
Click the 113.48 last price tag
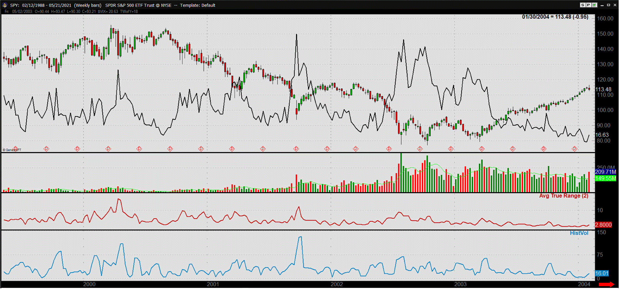pos(603,89)
